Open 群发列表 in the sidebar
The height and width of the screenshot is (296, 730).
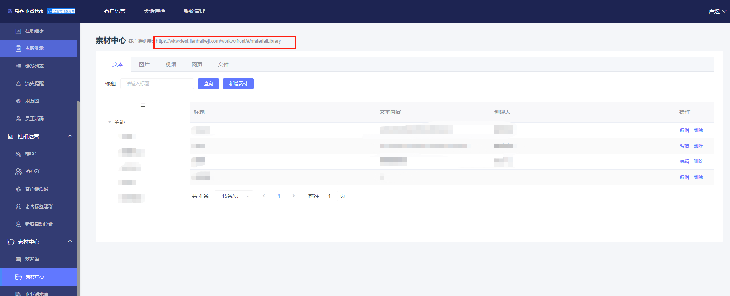click(x=38, y=66)
